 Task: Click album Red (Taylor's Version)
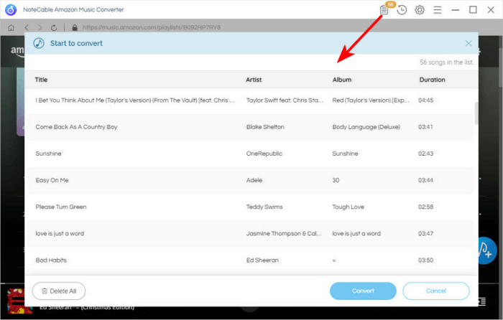[371, 100]
